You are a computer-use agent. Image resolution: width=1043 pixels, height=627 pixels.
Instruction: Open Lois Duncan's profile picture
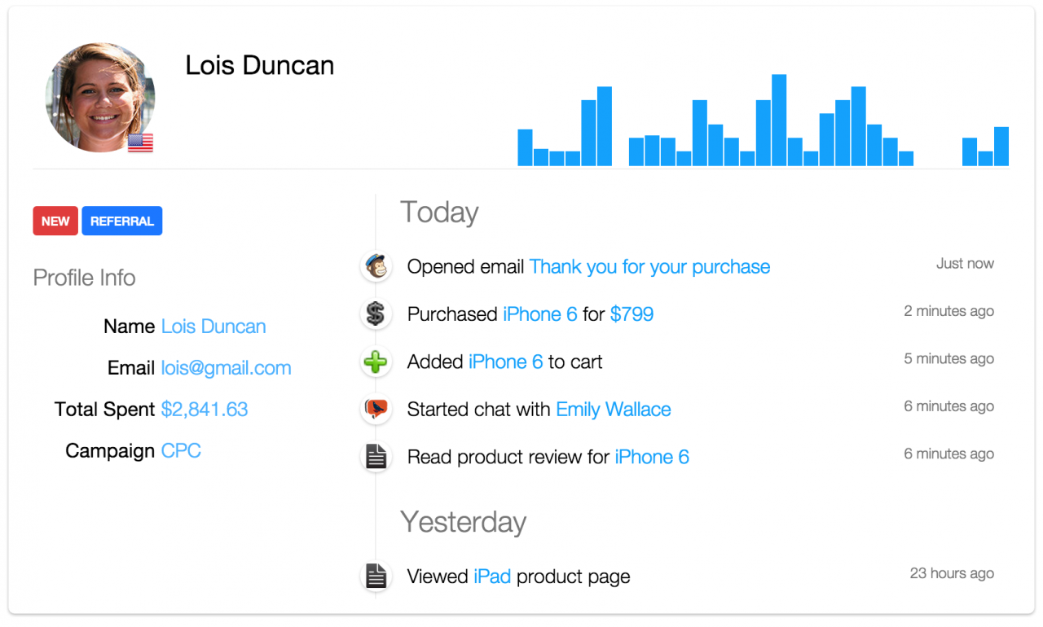[x=99, y=98]
